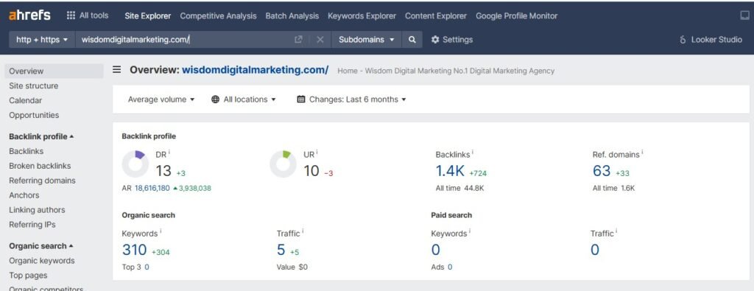
Task: Switch to Site Explorer tab
Action: 147,16
